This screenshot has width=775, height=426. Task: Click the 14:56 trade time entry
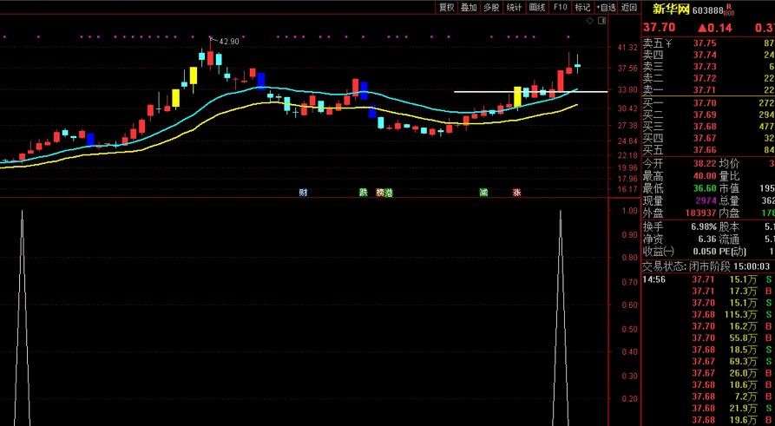(x=653, y=279)
